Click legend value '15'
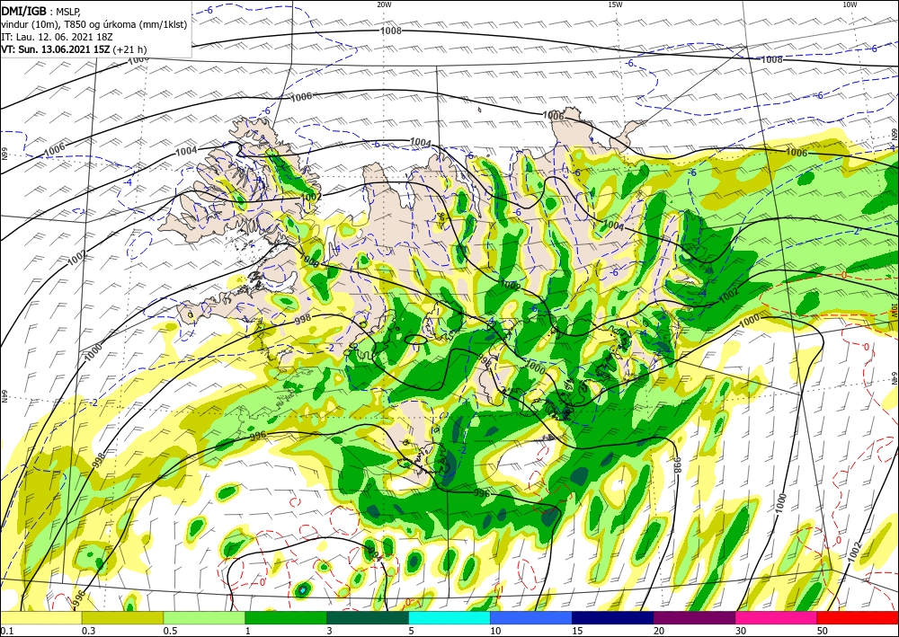The height and width of the screenshot is (637, 899). (x=577, y=631)
